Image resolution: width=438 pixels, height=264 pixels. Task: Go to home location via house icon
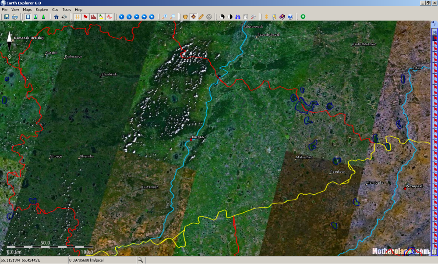56,17
